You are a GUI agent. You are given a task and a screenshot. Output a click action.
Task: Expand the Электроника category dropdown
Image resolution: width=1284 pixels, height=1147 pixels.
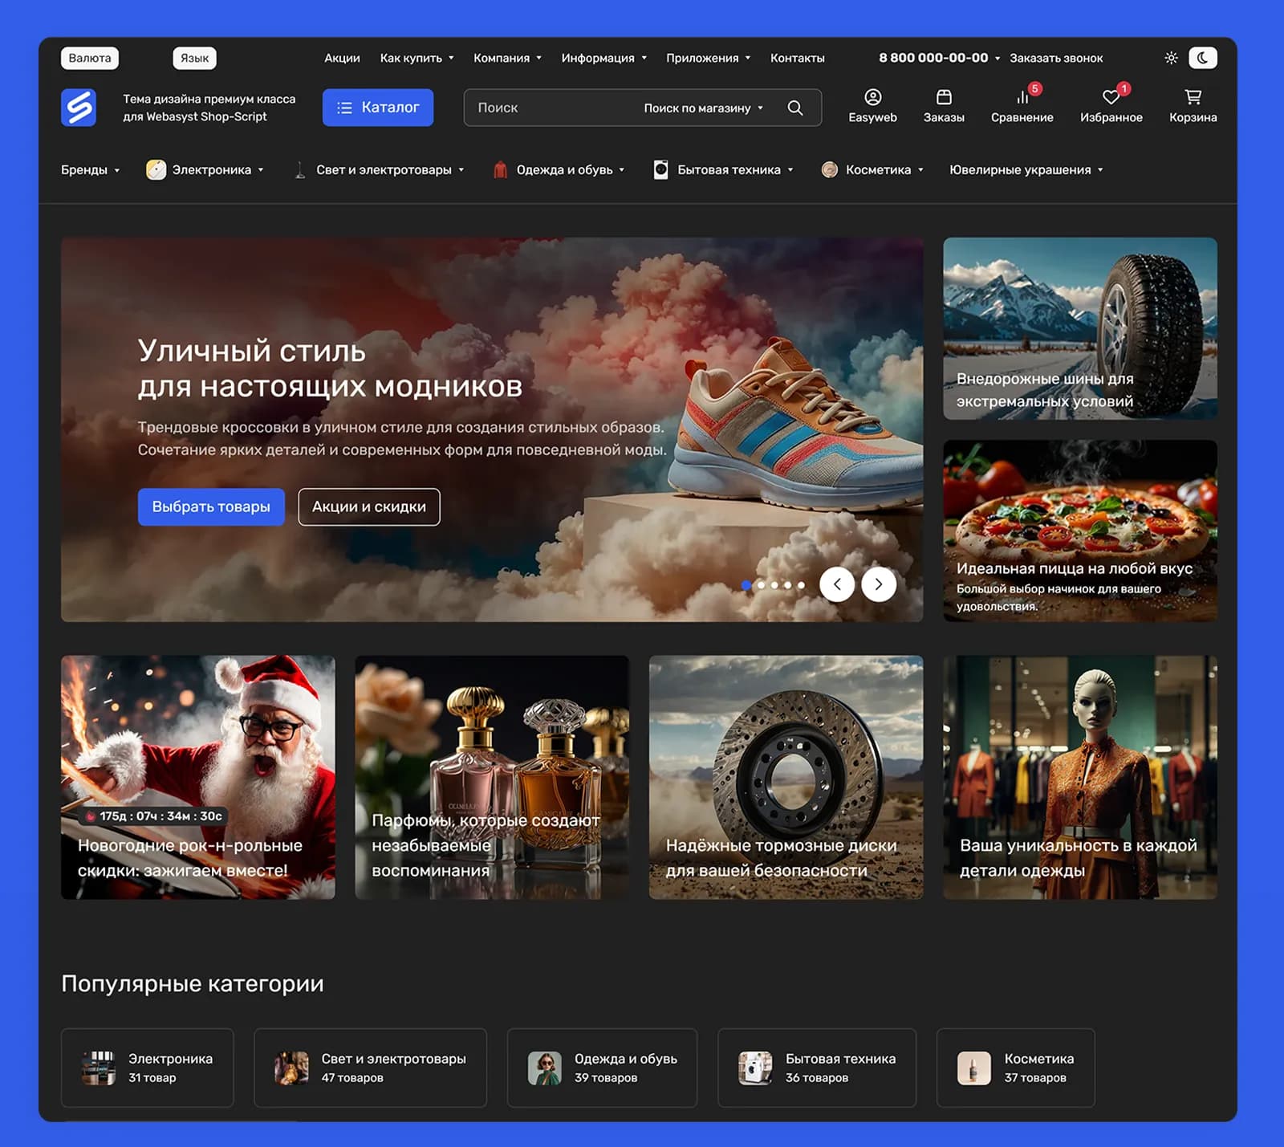click(205, 169)
